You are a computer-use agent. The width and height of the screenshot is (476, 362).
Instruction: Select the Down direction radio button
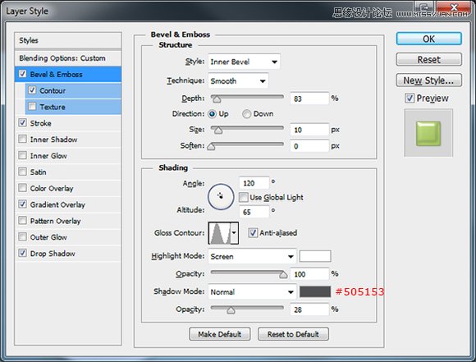[x=246, y=114]
